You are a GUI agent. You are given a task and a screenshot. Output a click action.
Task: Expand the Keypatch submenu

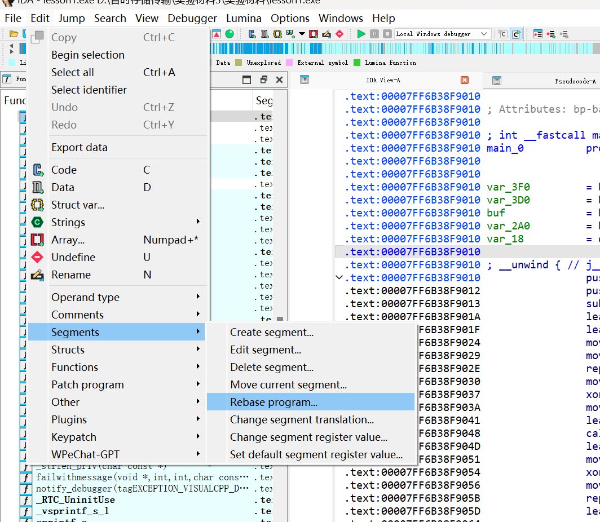click(x=117, y=437)
